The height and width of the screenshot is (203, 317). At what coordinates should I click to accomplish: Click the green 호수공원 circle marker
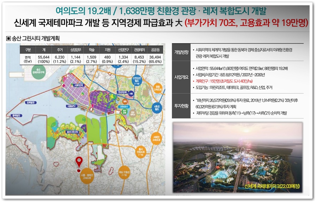[125, 112]
